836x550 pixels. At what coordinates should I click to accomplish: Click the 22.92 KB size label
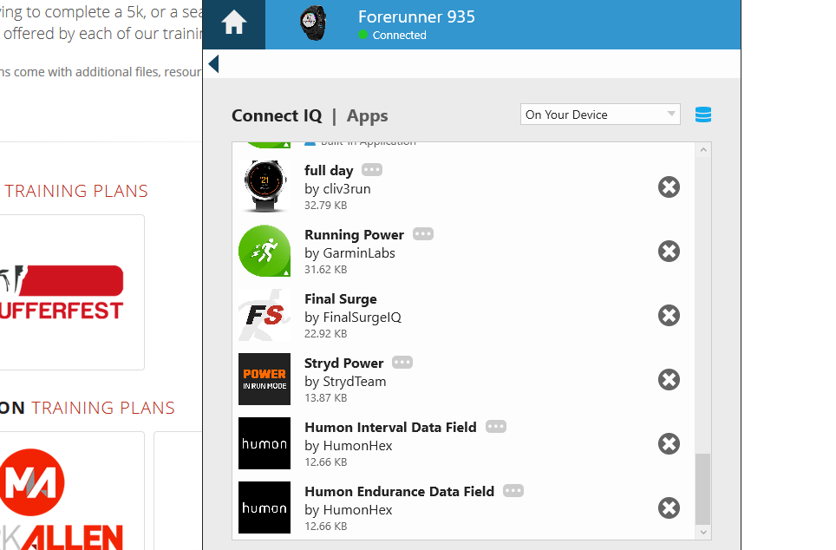(326, 333)
